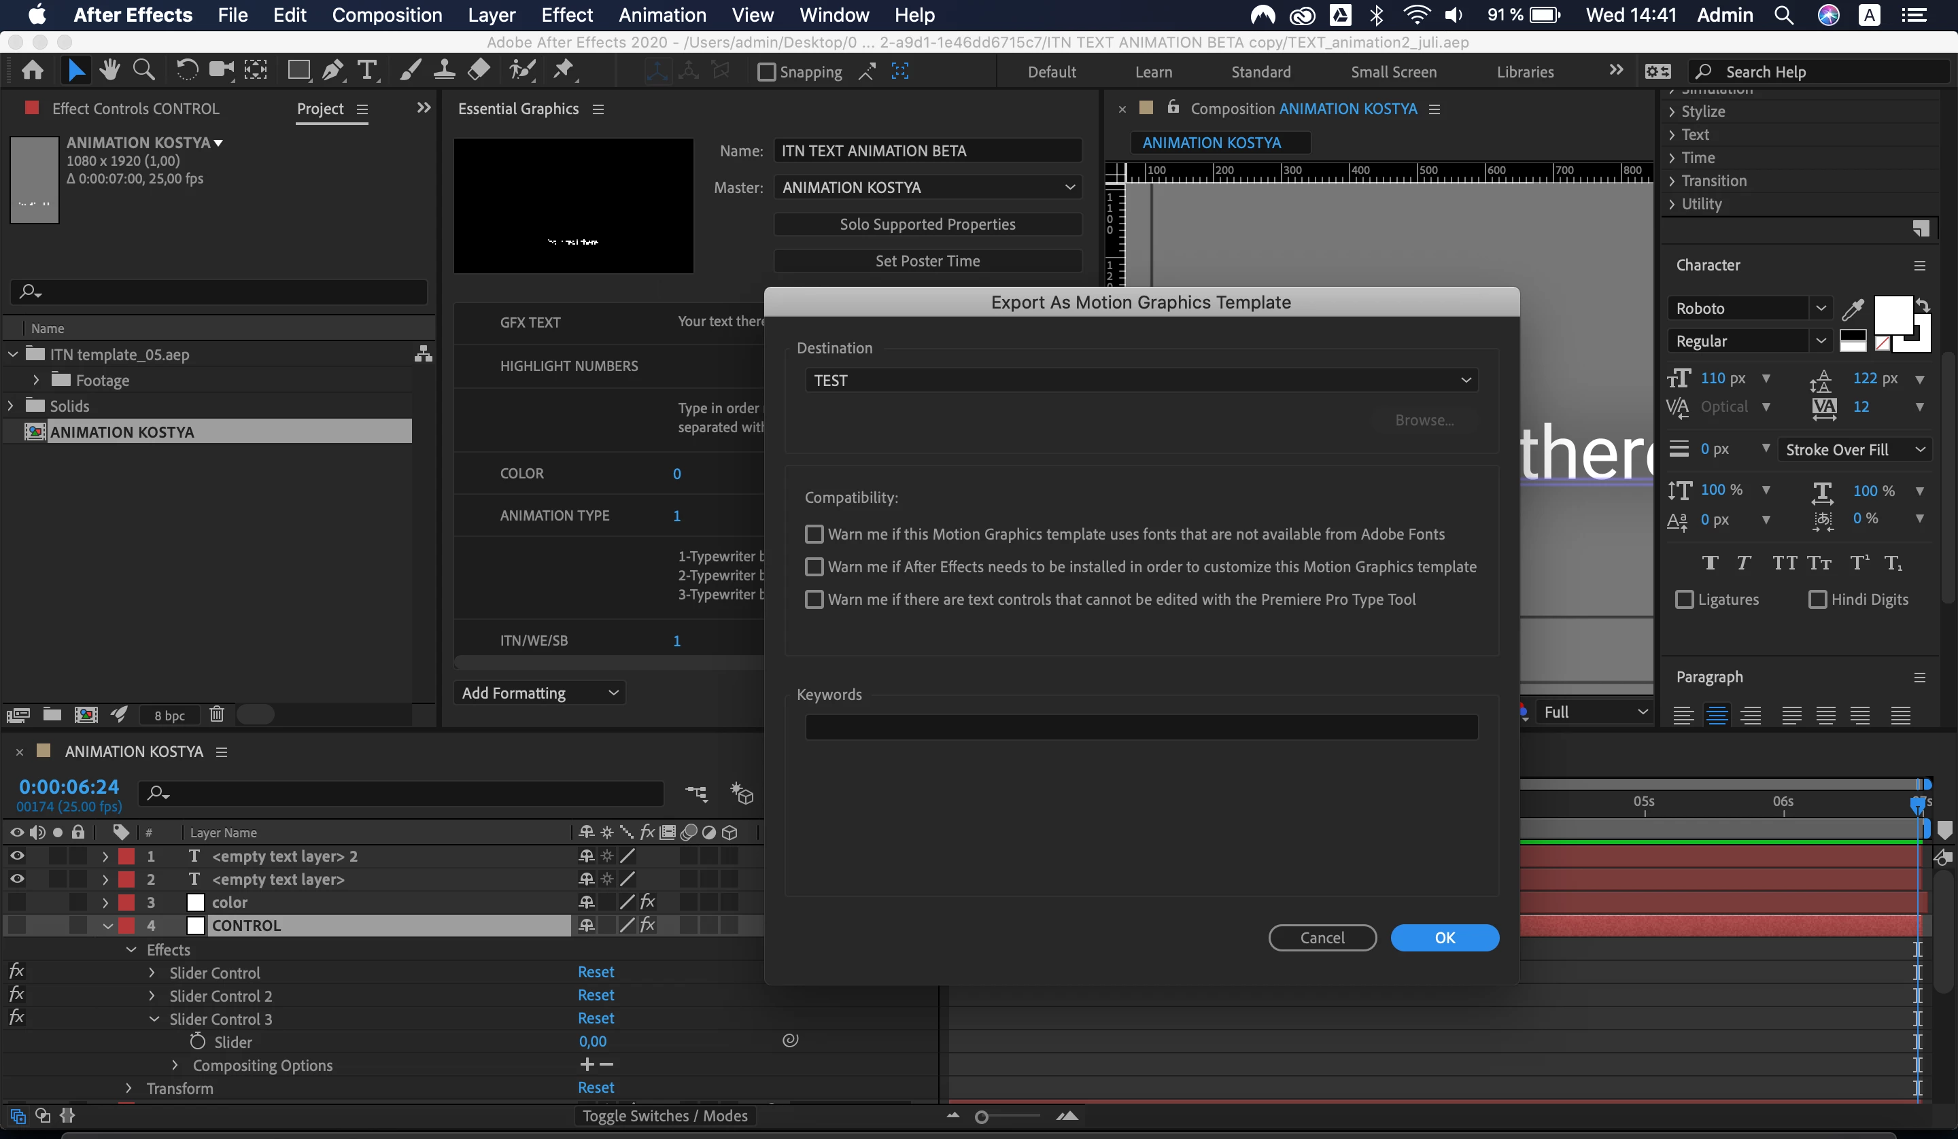Select the Pen tool
The image size is (1958, 1139).
[x=332, y=71]
